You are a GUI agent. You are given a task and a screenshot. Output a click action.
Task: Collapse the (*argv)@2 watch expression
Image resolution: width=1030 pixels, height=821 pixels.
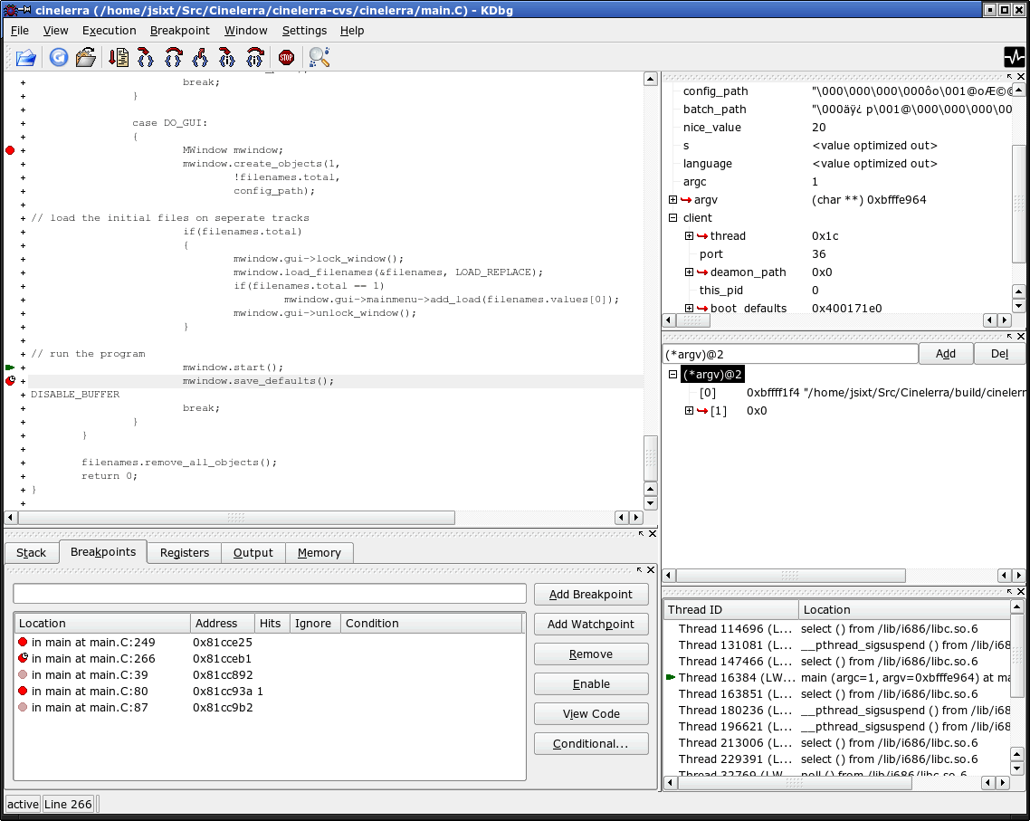(672, 375)
